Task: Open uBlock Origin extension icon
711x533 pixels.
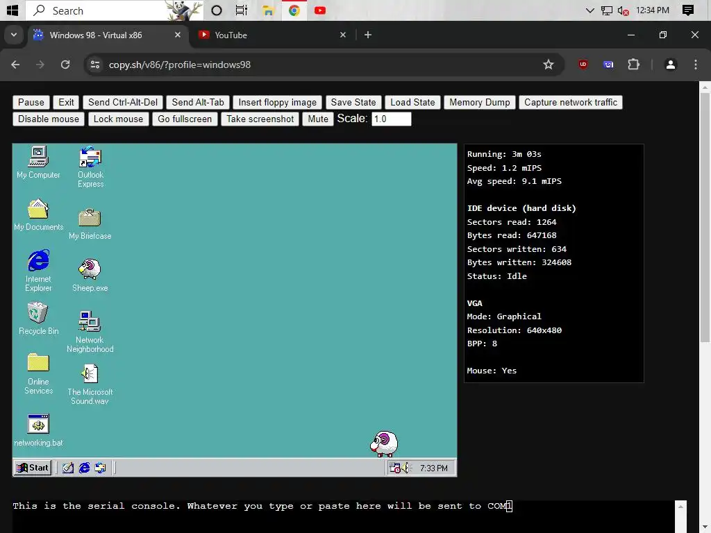Action: (583, 65)
